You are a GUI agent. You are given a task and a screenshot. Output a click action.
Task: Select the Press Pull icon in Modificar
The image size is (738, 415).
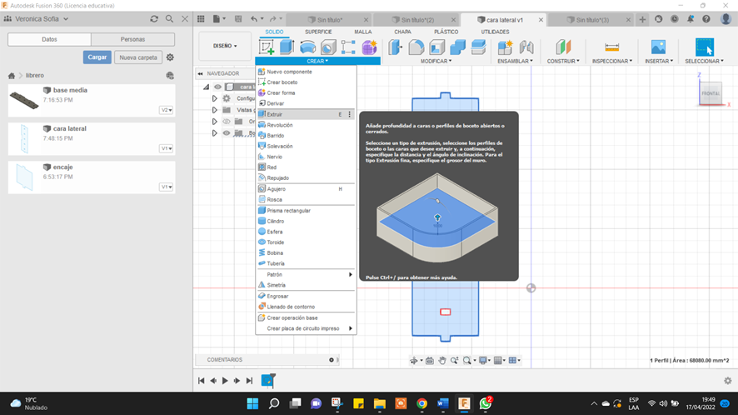tap(396, 47)
